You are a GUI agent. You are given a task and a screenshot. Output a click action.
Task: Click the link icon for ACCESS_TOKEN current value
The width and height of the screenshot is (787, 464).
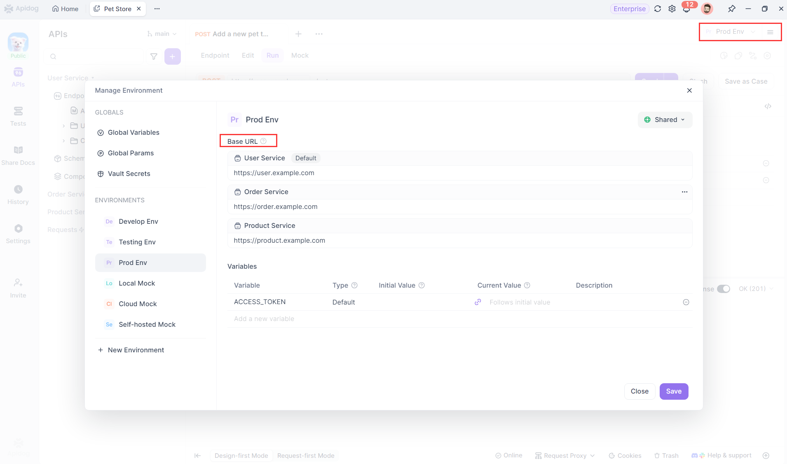[478, 302]
